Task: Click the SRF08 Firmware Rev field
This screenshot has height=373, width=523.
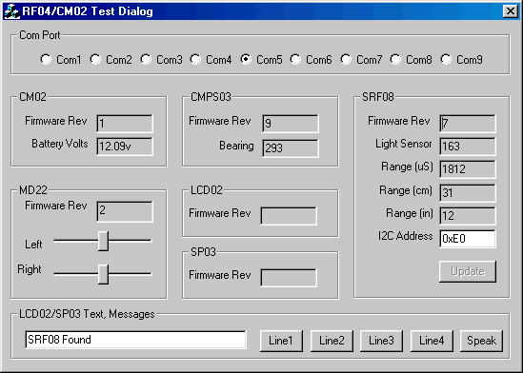Action: click(x=468, y=124)
